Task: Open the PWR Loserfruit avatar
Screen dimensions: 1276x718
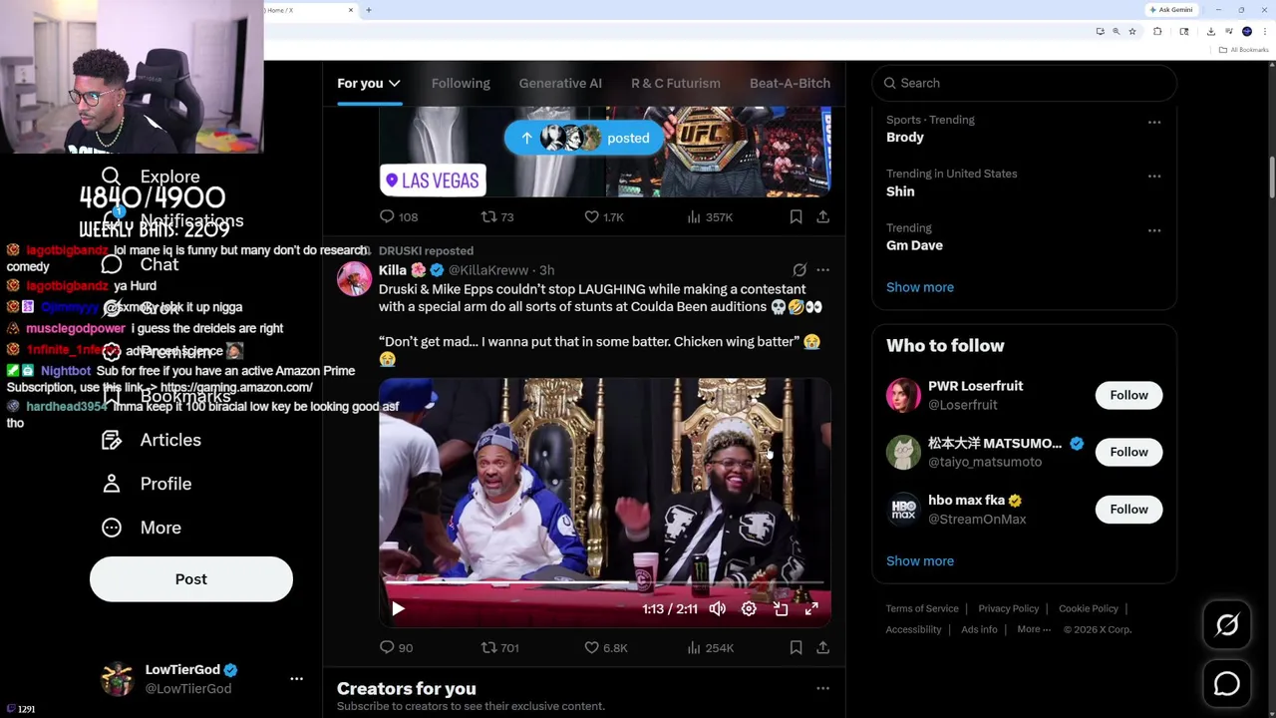Action: [903, 395]
